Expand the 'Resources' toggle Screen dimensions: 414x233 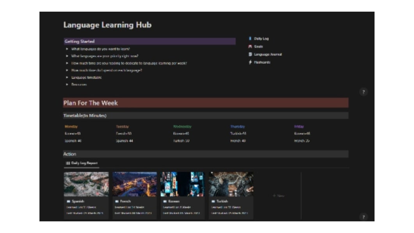tap(67, 85)
